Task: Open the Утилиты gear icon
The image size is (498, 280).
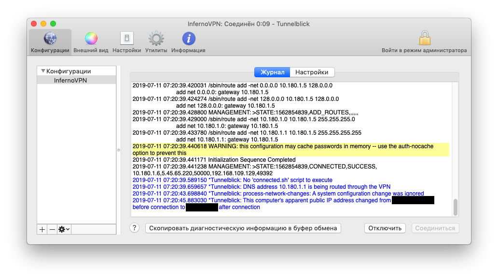Action: point(156,39)
